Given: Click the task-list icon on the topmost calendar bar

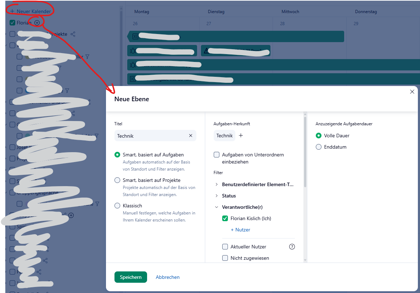Looking at the screenshot, I should 135,36.
